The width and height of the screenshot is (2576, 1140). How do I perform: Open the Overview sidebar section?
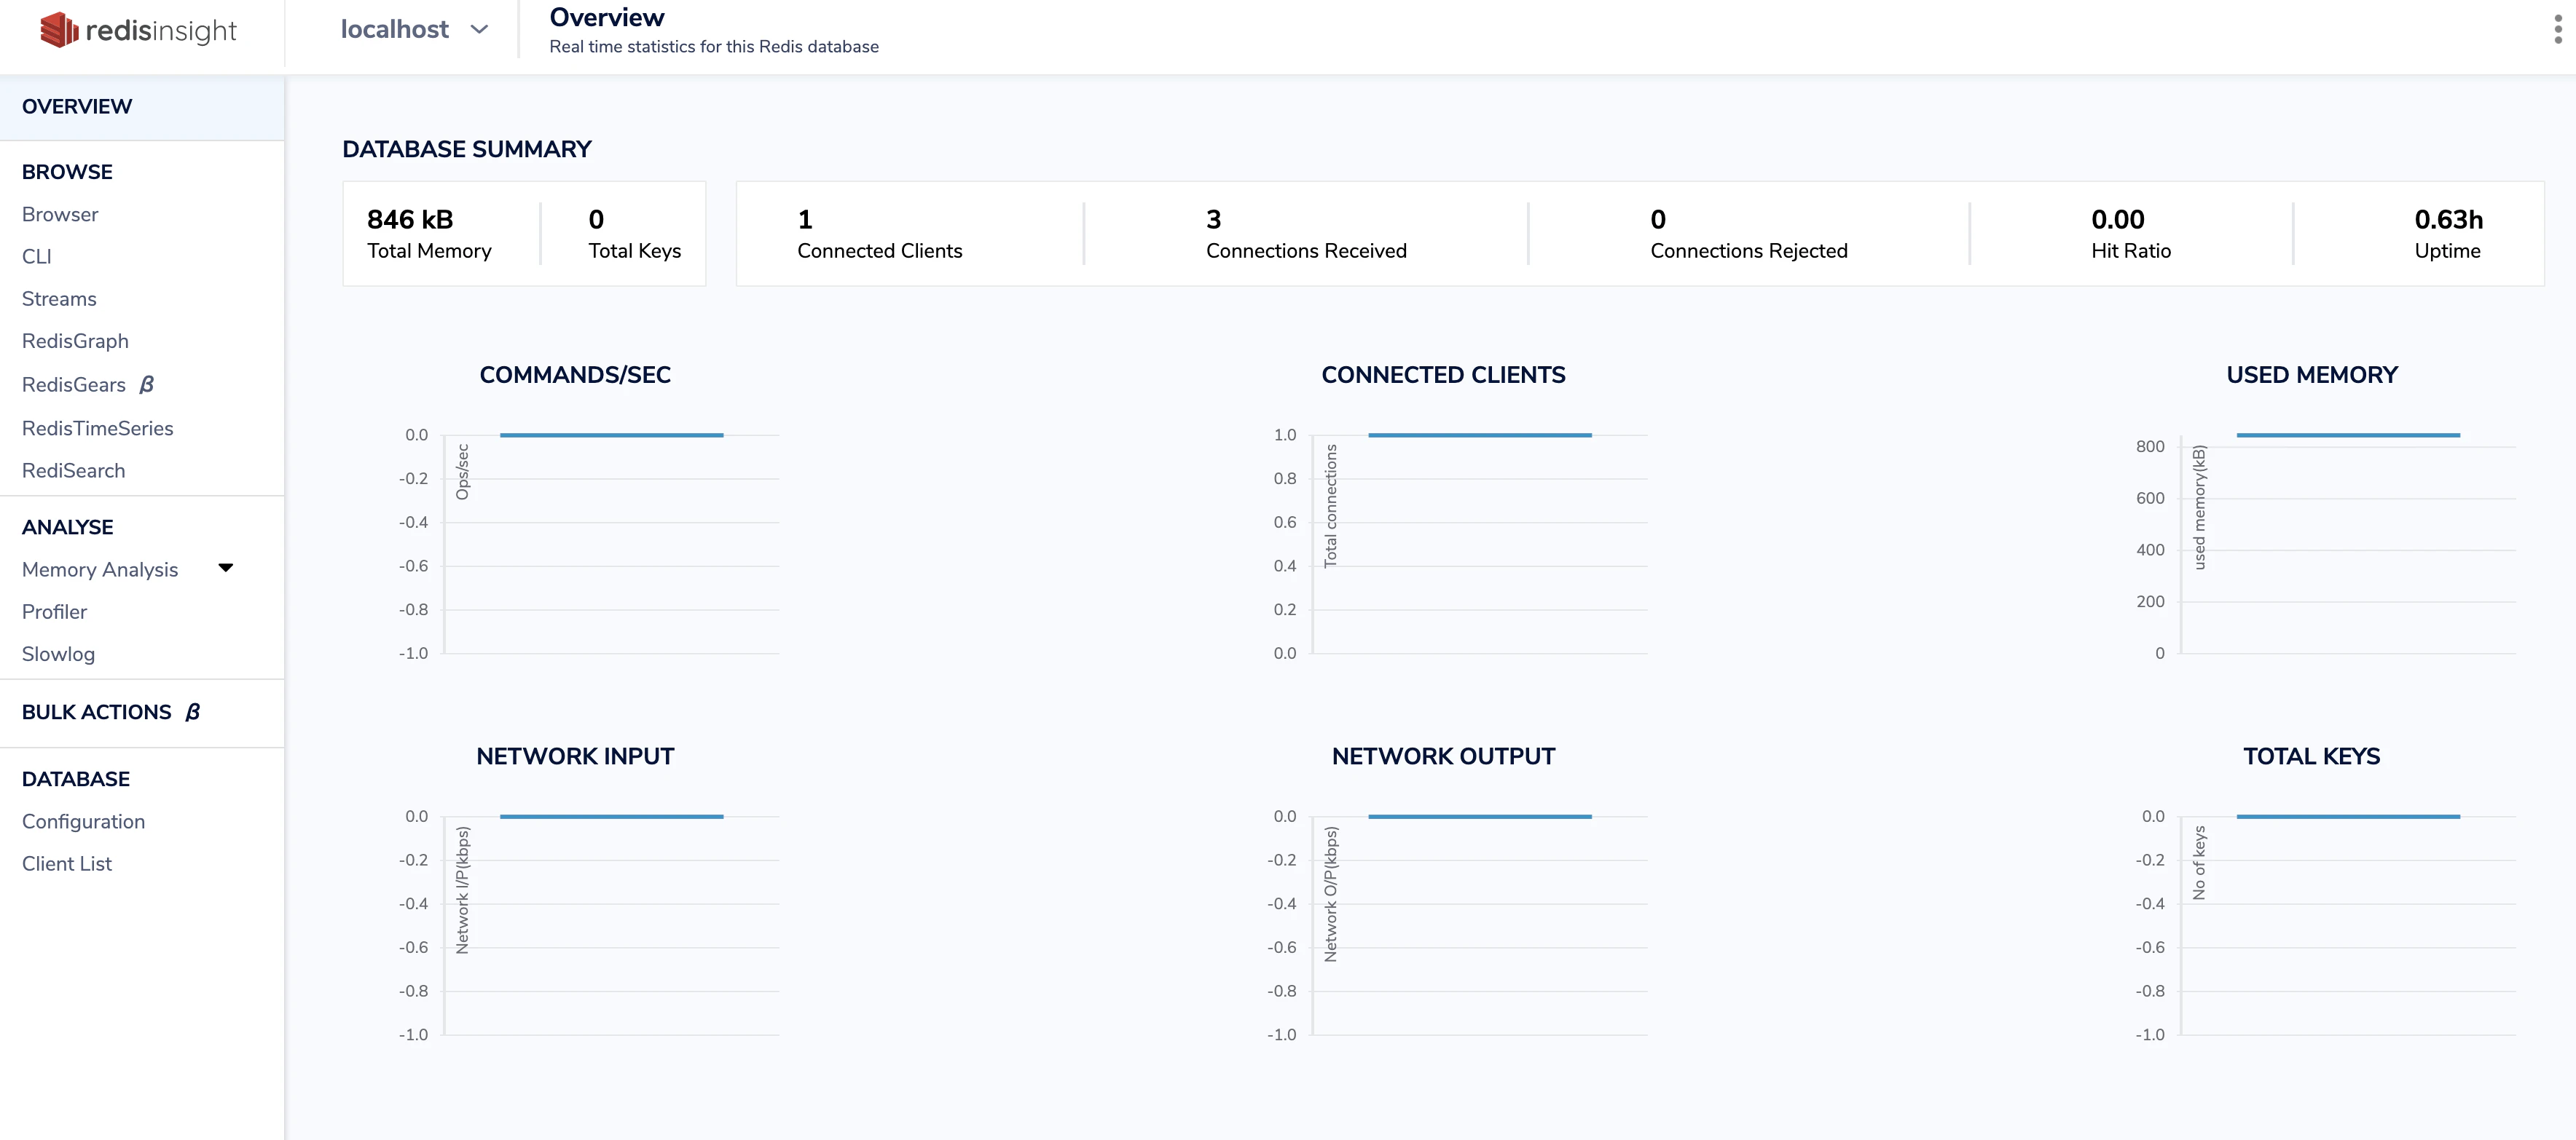tap(77, 107)
